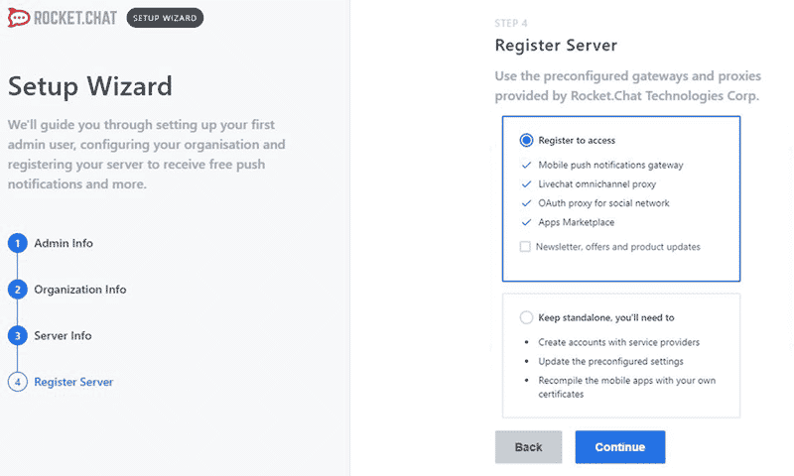
Task: Click the Register Server heading
Action: coord(556,46)
